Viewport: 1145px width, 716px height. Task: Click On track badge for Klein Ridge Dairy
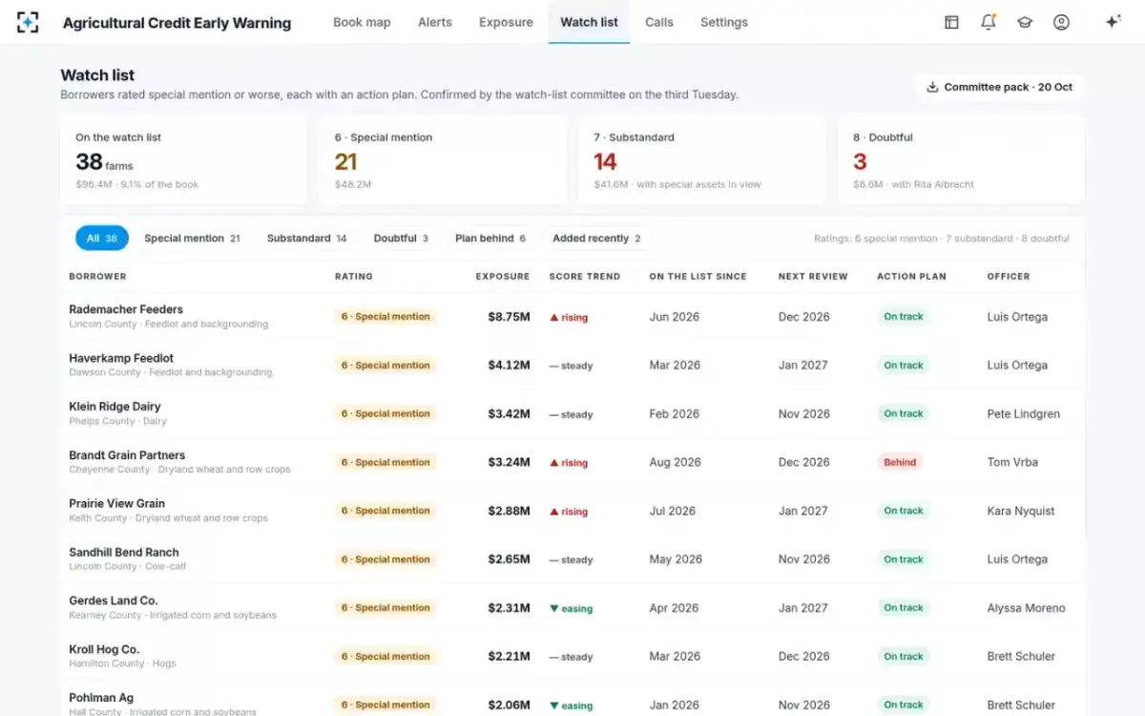tap(904, 413)
